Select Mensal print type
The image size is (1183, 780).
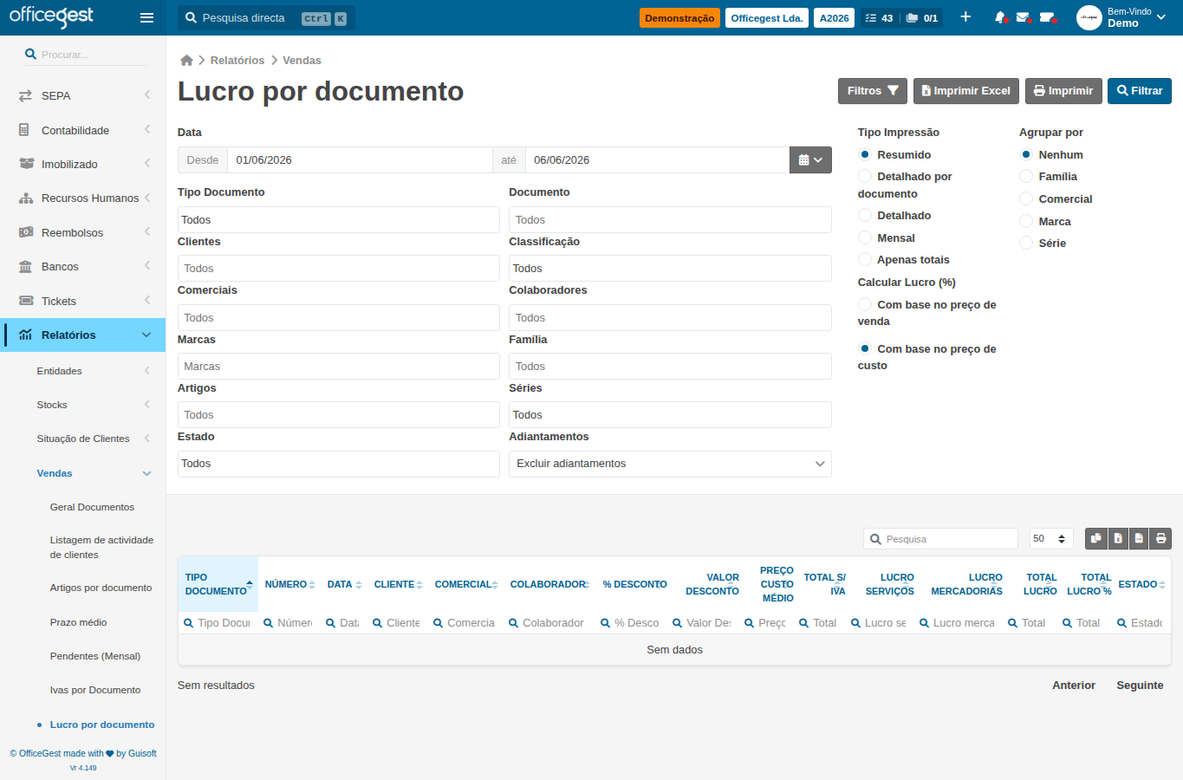tap(865, 237)
